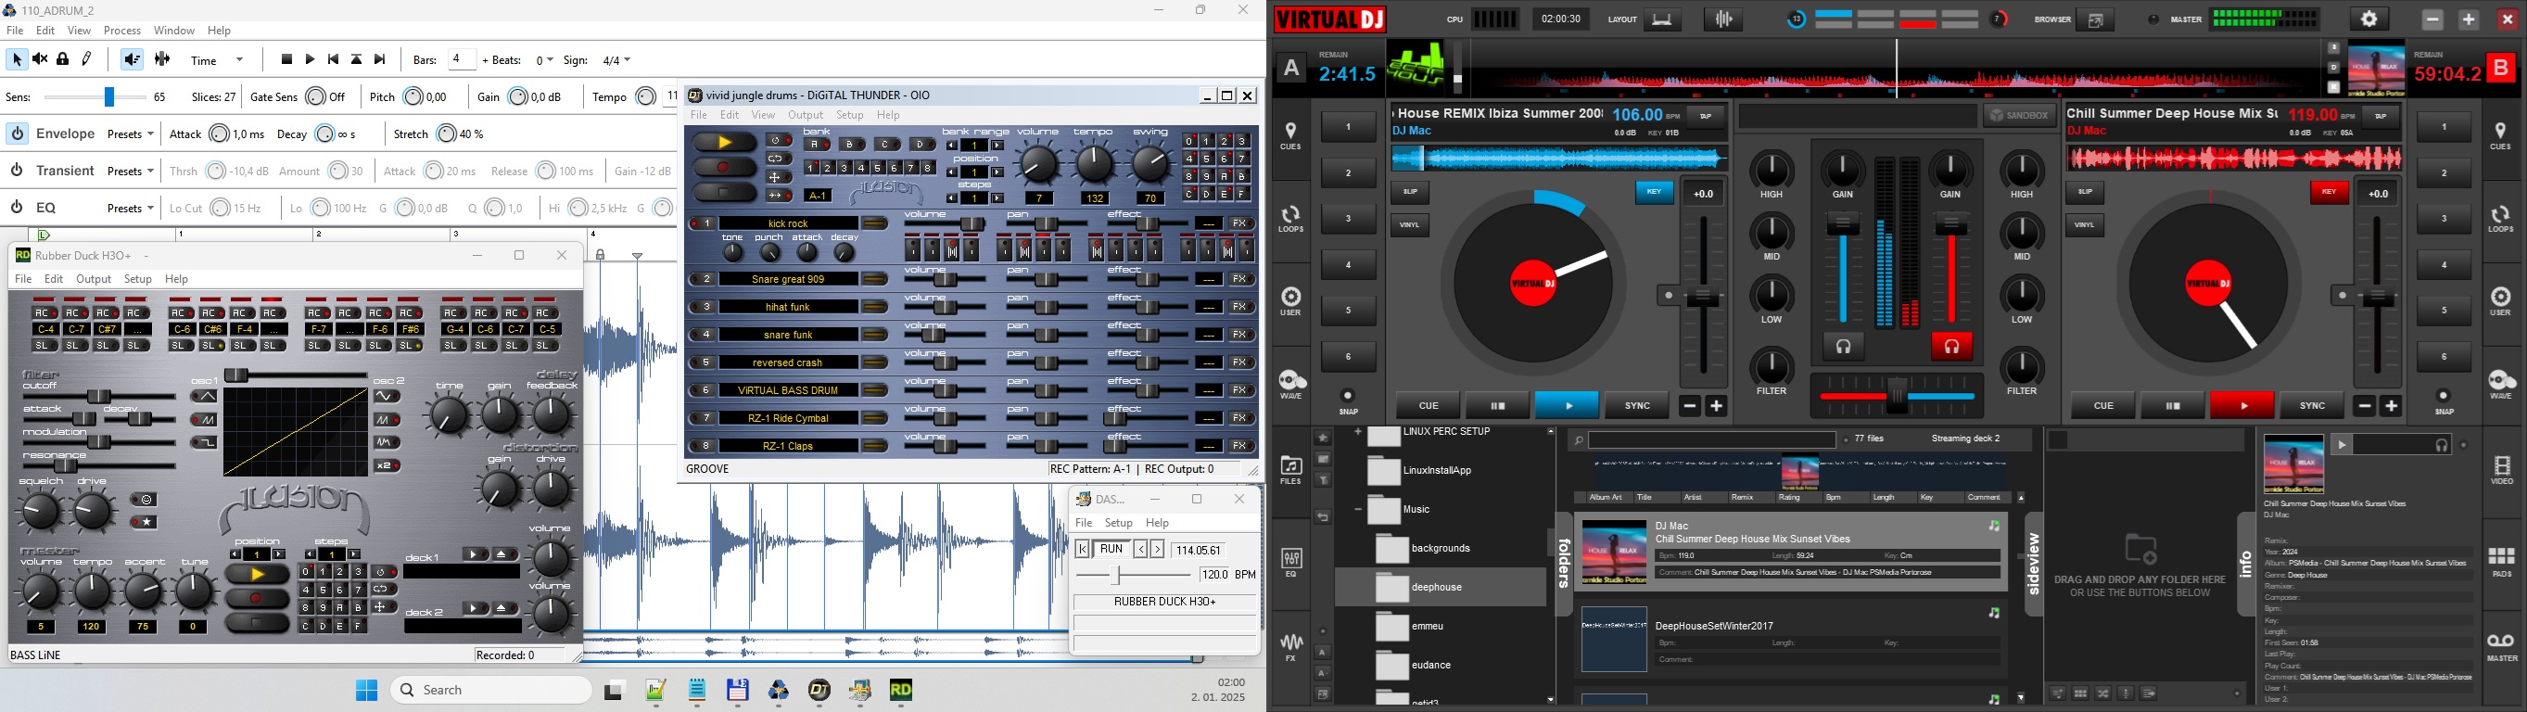Click the blue play button on deck A
This screenshot has width=2527, height=712.
[1567, 406]
